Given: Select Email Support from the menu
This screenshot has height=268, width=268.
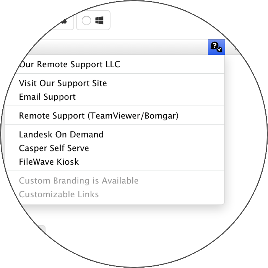Looking at the screenshot, I should pos(47,97).
